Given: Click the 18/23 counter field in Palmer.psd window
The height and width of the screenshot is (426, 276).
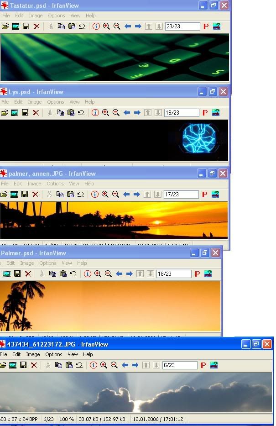Looking at the screenshot, I should (173, 274).
